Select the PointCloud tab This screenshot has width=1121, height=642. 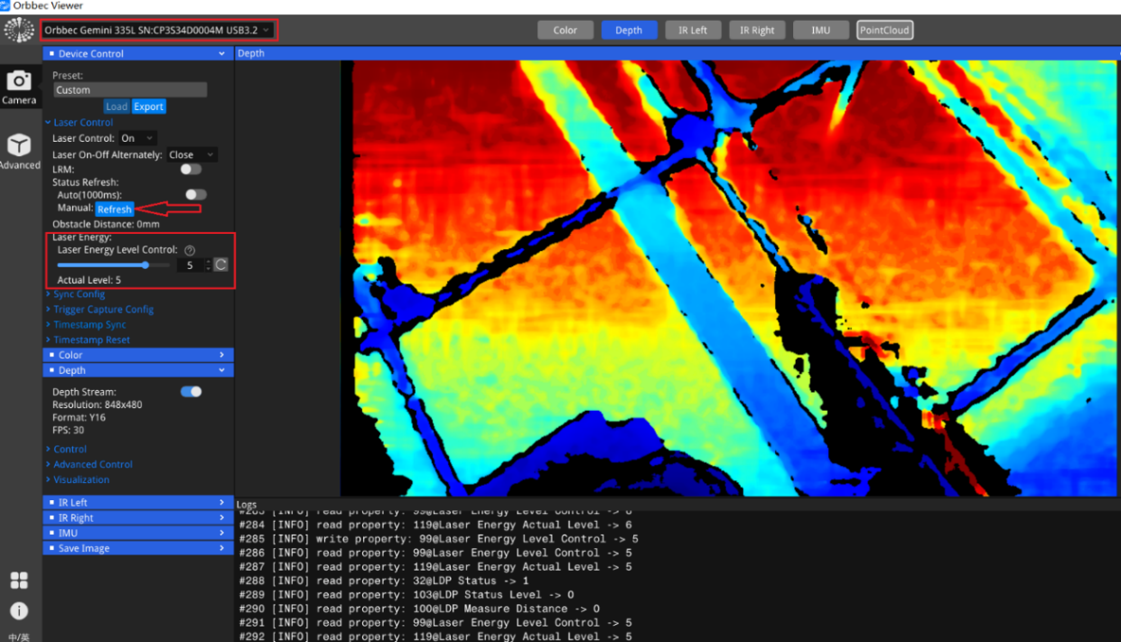(884, 30)
